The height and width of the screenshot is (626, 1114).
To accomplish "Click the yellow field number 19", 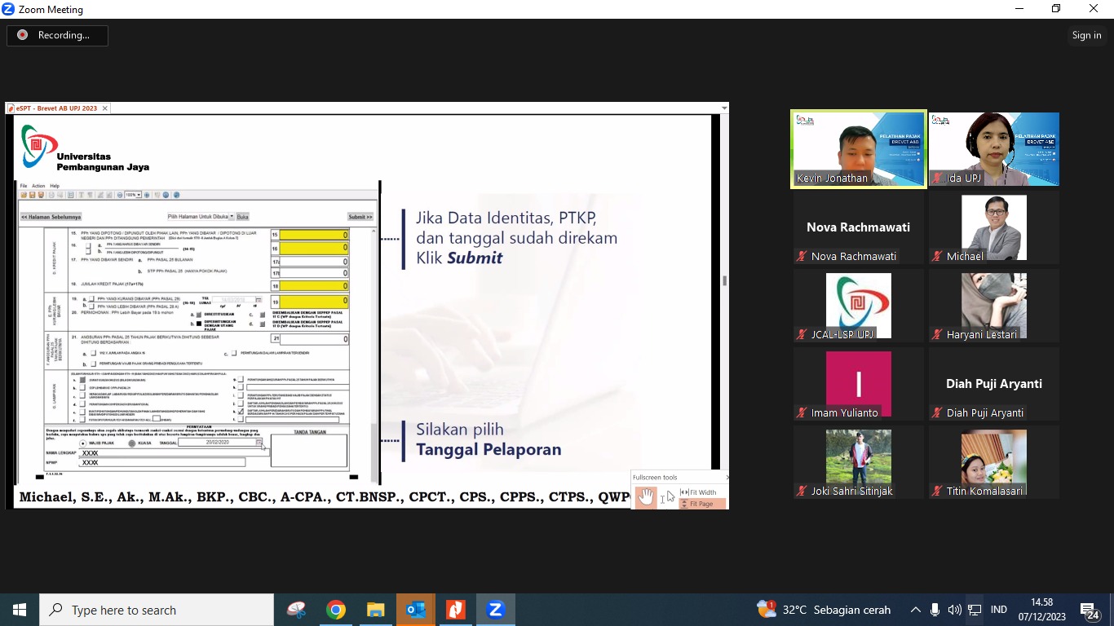I will click(316, 302).
